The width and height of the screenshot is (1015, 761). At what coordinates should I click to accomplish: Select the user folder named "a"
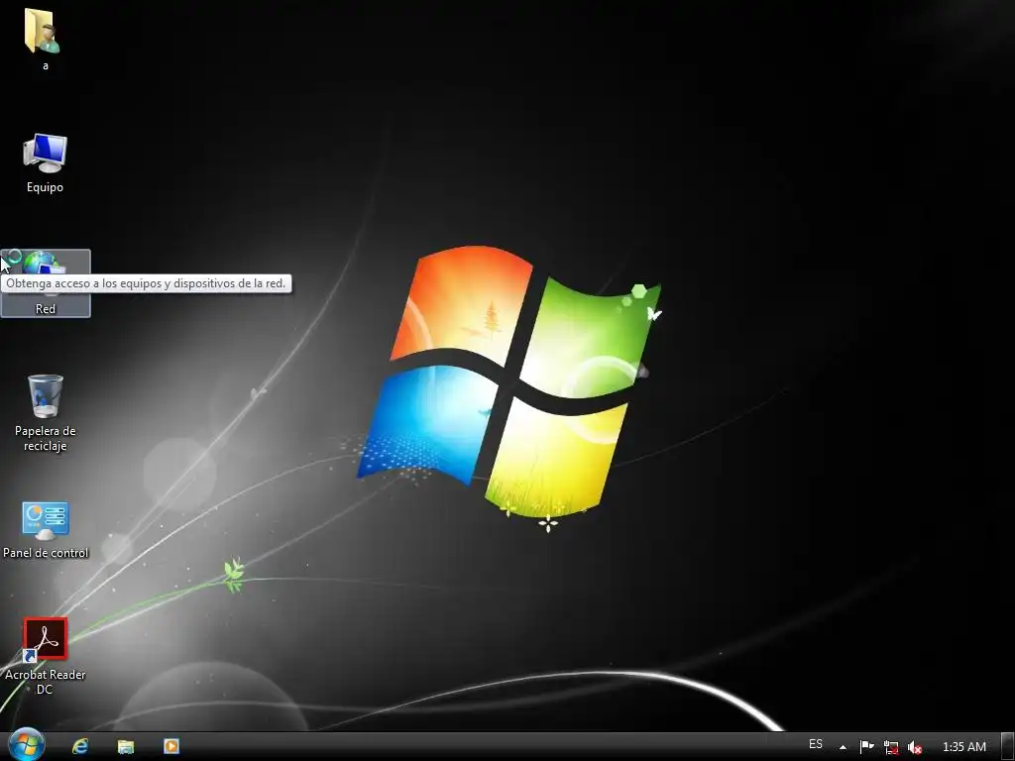coord(45,39)
